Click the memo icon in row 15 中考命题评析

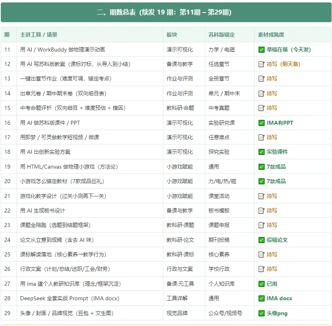261,108
